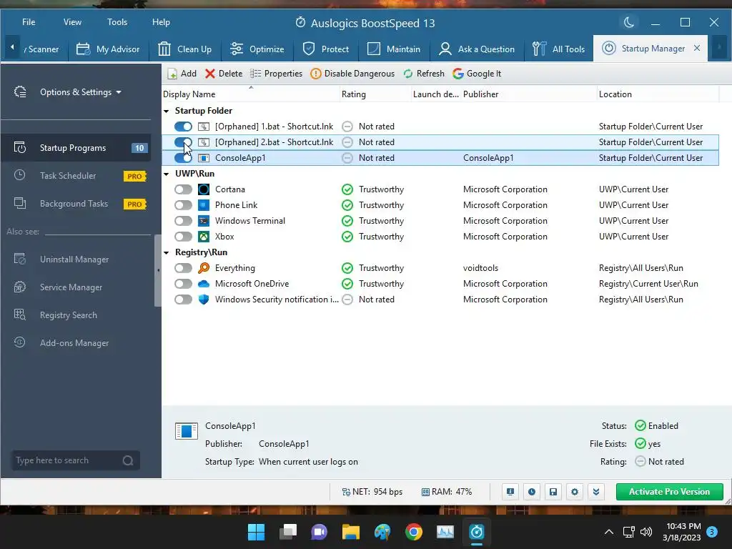This screenshot has height=549, width=732.
Task: Delete the selected startup entry
Action: click(224, 74)
